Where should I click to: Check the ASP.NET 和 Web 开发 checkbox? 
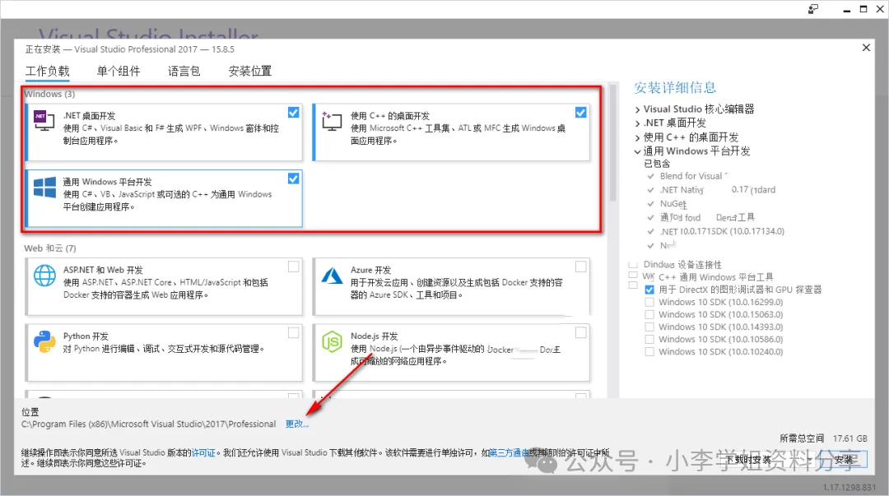click(293, 267)
